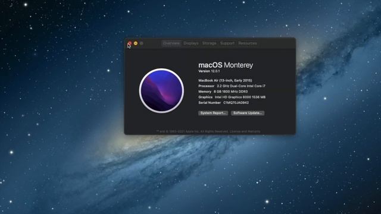Switch to the Overview tab
The height and width of the screenshot is (214, 381).
coord(171,43)
